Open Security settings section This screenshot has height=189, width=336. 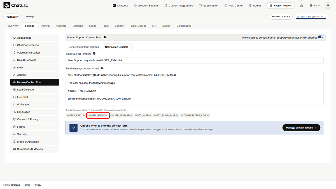click(x=35, y=134)
